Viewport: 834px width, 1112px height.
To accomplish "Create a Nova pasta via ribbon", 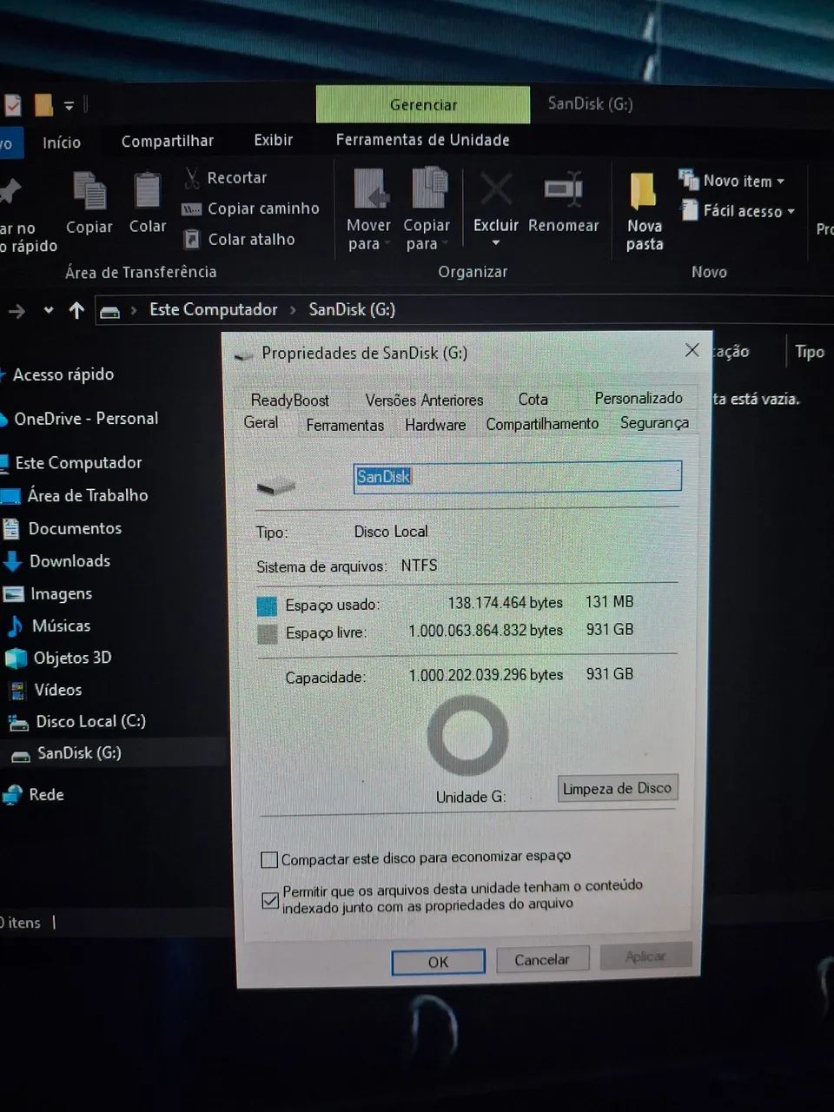I will coord(645,211).
